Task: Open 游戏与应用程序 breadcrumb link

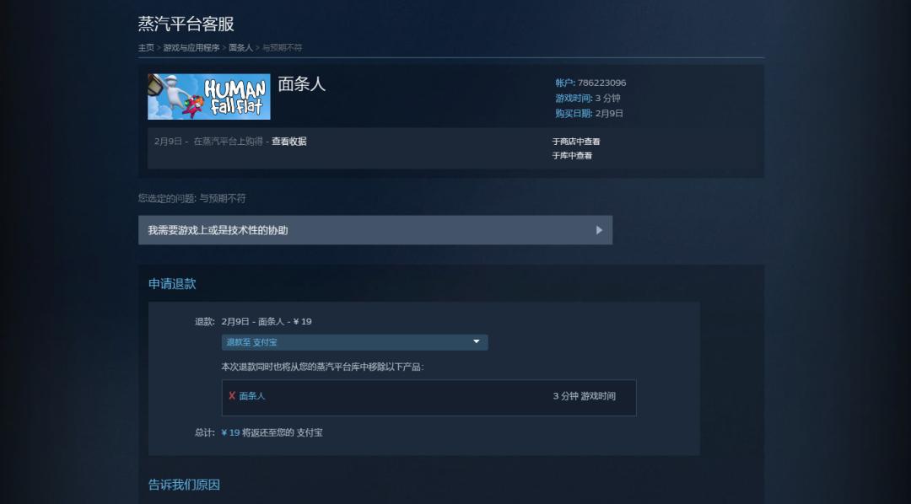Action: pyautogui.click(x=191, y=47)
